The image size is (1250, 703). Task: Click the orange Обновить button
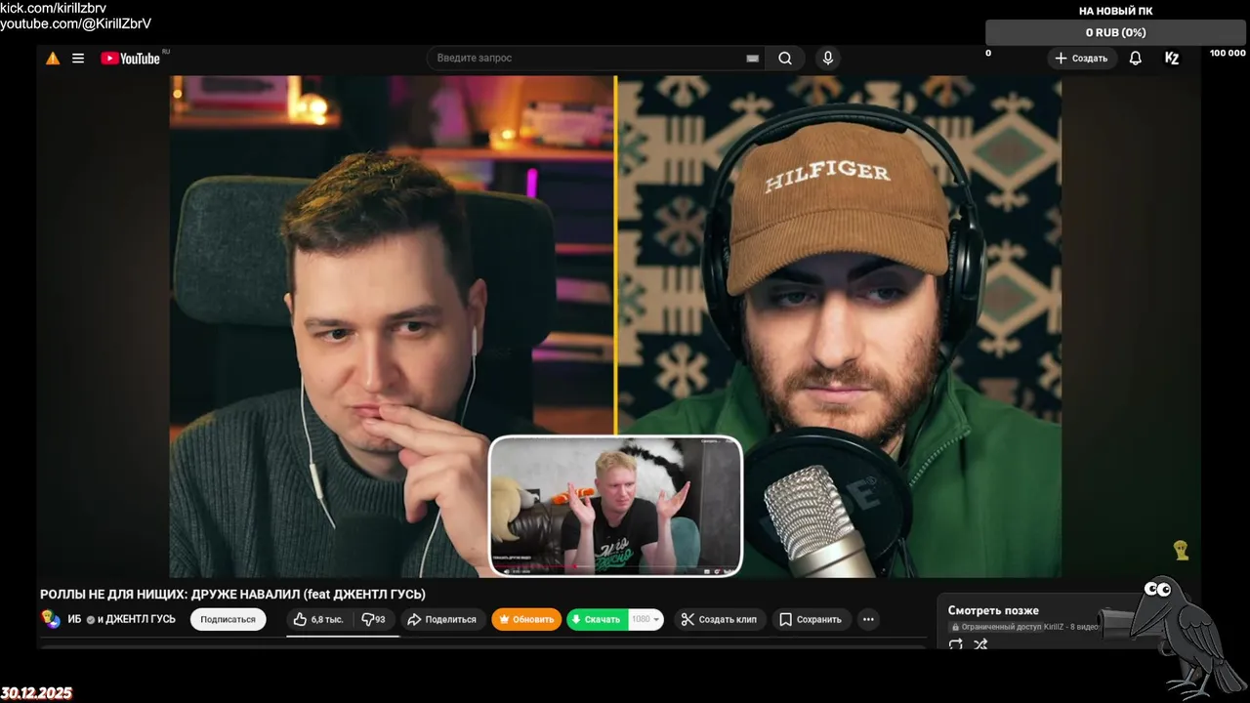(526, 619)
